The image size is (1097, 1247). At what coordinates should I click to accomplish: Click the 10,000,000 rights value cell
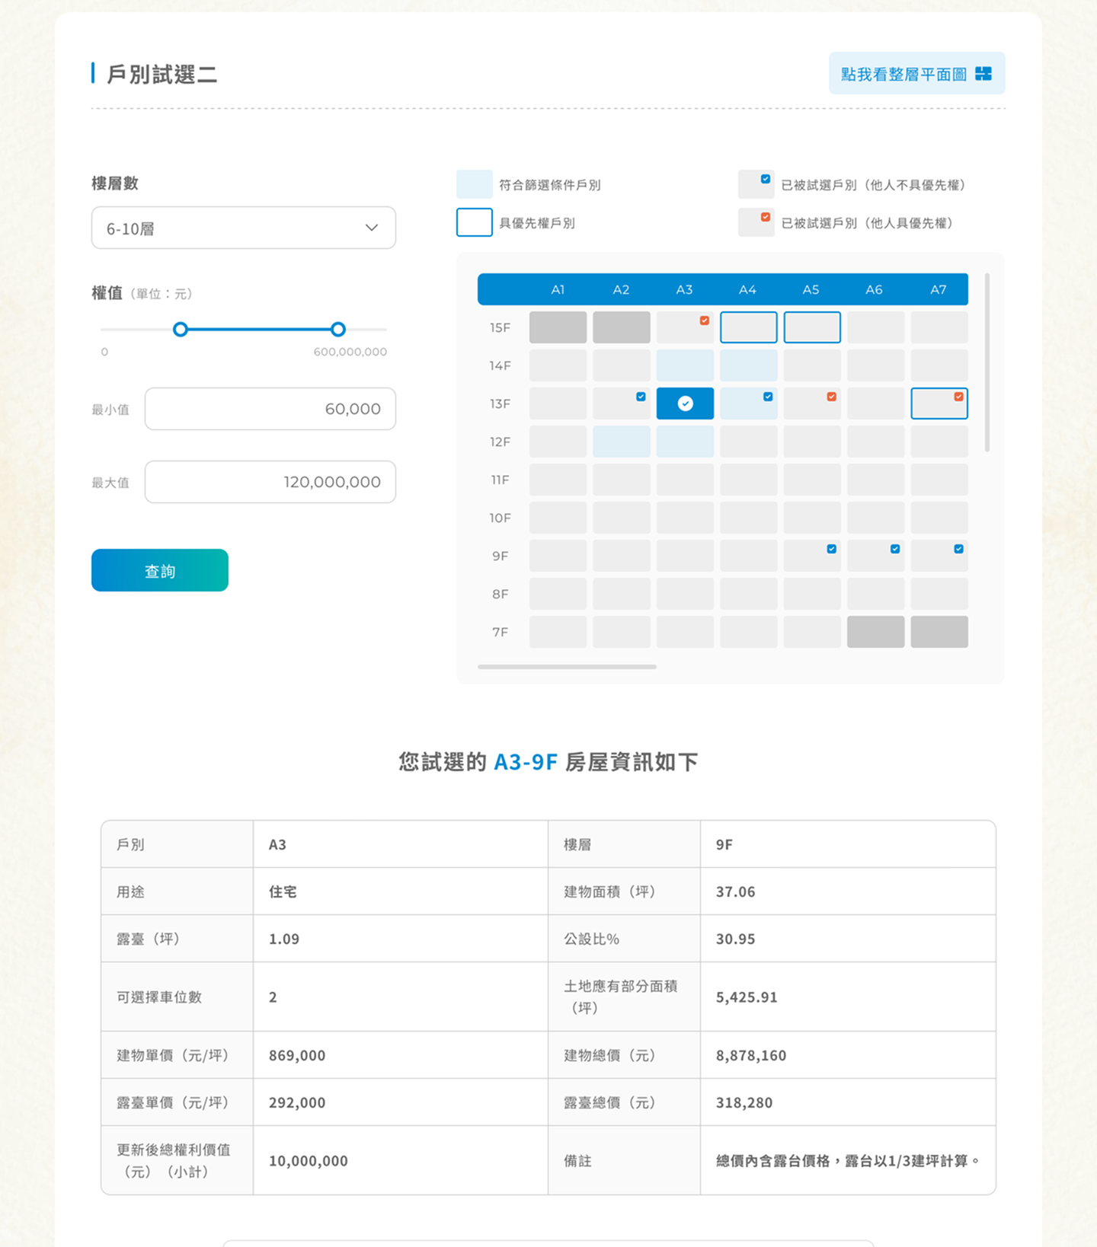401,1160
